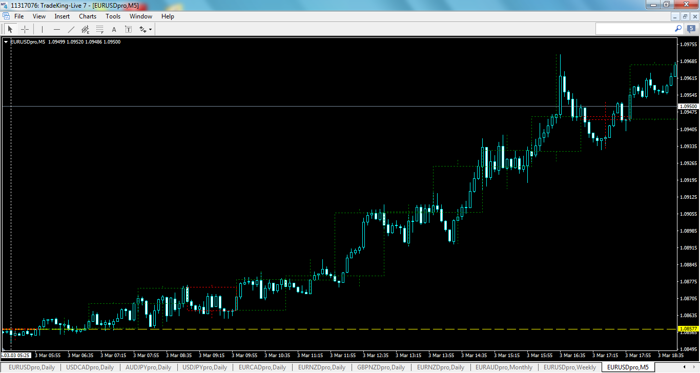The height and width of the screenshot is (373, 700).
Task: Click the price scale value 1.09755
Action: tap(689, 45)
